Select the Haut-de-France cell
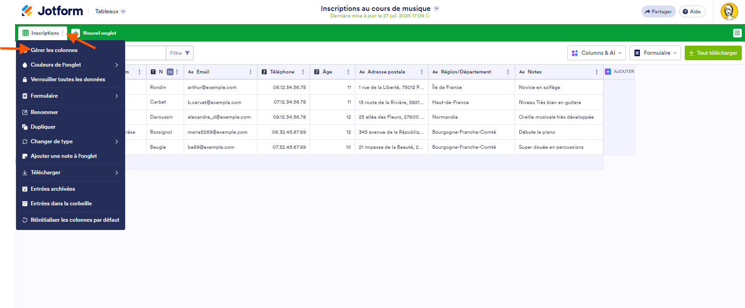The height and width of the screenshot is (308, 745). (471, 102)
